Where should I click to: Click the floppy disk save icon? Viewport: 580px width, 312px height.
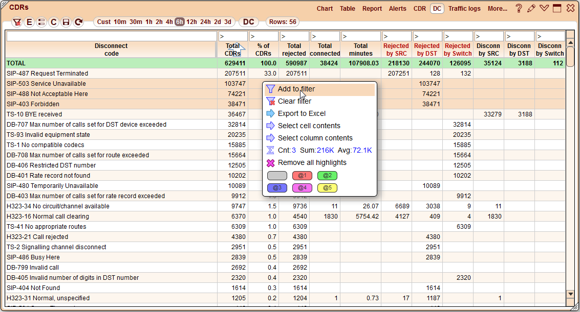(66, 22)
